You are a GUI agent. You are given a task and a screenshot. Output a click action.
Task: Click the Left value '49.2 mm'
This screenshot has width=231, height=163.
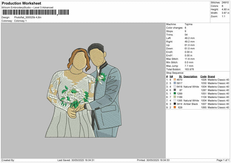pyautogui.click(x=189, y=38)
